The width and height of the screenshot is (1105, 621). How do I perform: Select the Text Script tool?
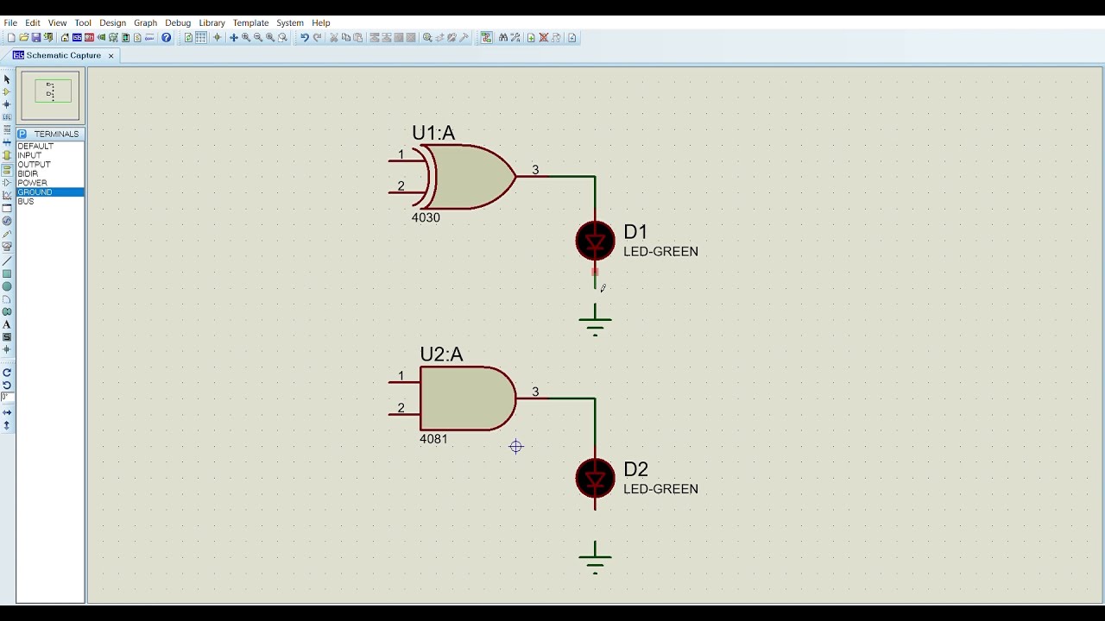click(7, 129)
